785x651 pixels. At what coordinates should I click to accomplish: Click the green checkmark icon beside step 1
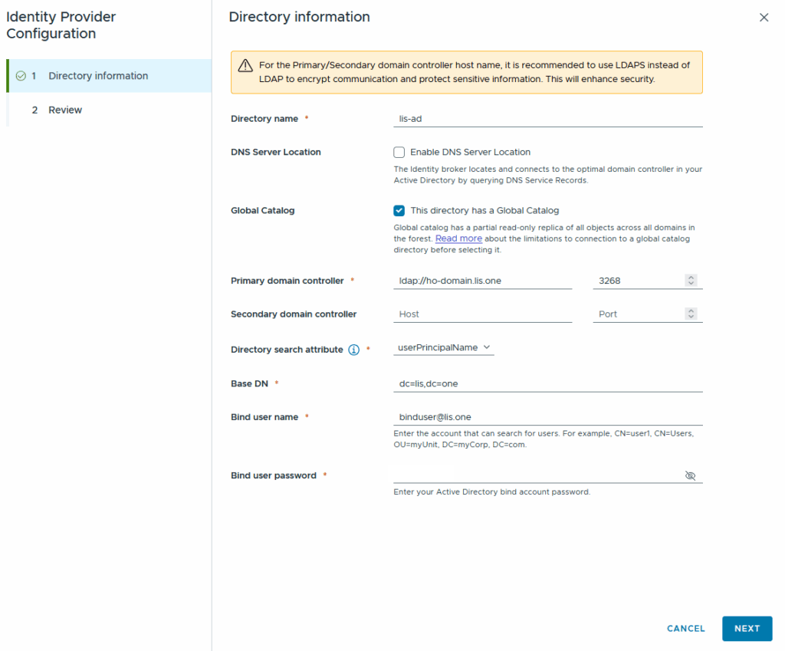pos(21,76)
